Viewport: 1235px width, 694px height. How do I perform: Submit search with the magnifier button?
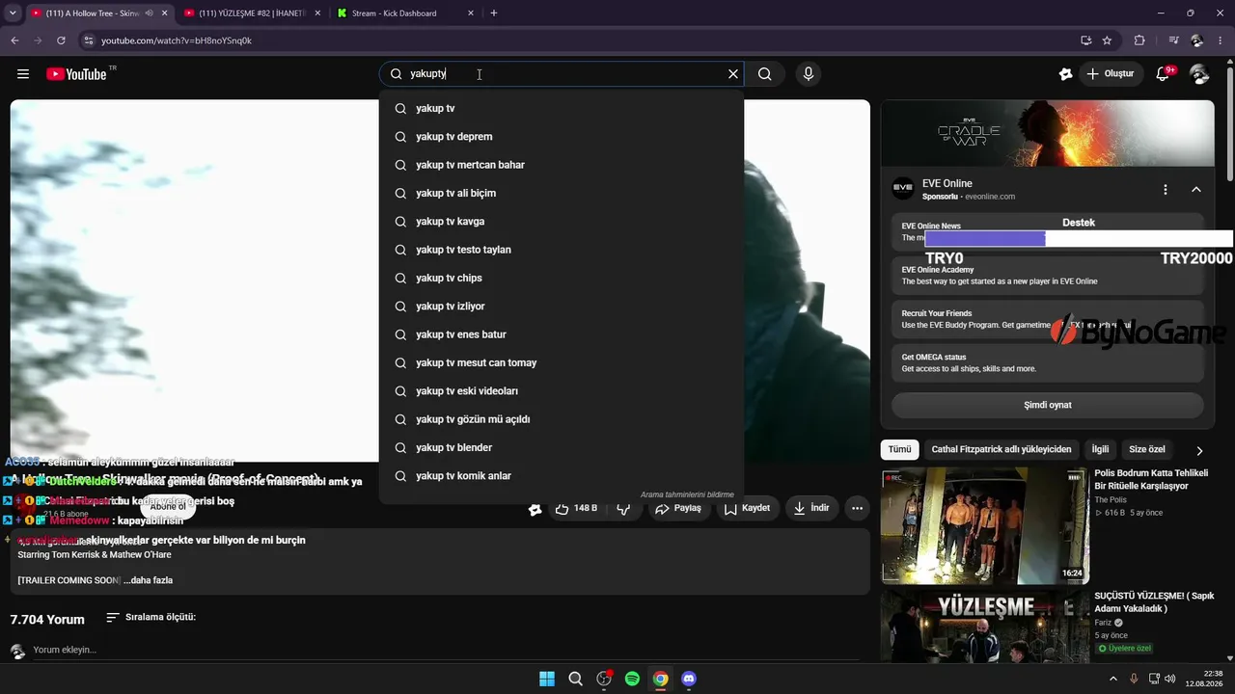point(765,74)
